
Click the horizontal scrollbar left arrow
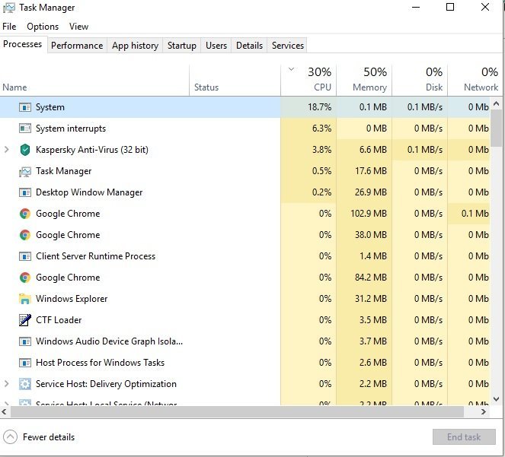click(4, 411)
